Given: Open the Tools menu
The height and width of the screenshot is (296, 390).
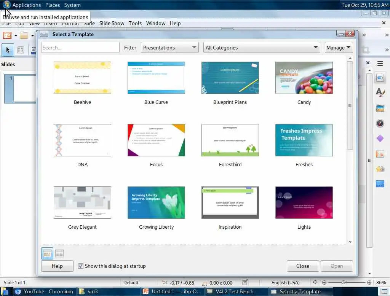Looking at the screenshot, I should pos(135,23).
